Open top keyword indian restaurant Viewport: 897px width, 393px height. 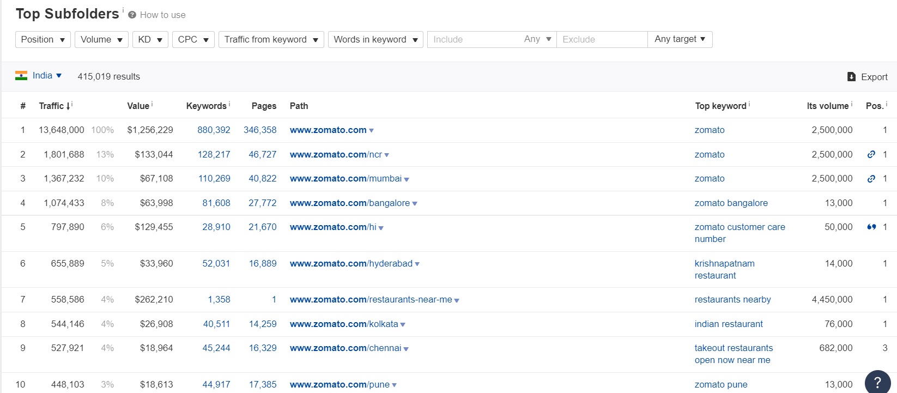coord(729,324)
